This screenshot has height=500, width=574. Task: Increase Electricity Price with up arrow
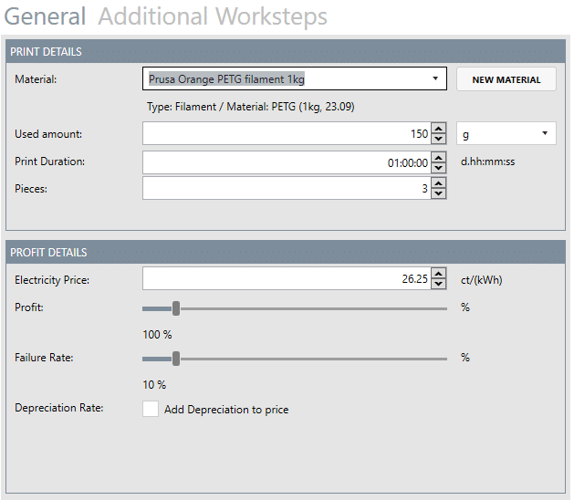pyautogui.click(x=439, y=273)
